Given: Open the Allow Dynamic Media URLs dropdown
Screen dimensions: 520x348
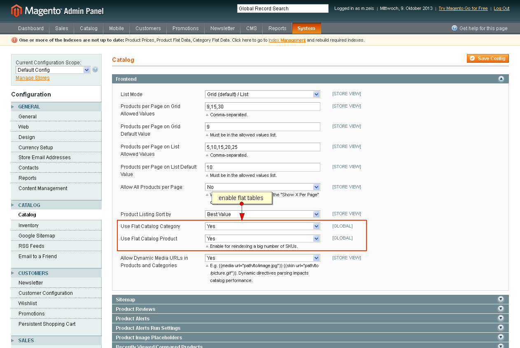Looking at the screenshot, I should pyautogui.click(x=263, y=258).
